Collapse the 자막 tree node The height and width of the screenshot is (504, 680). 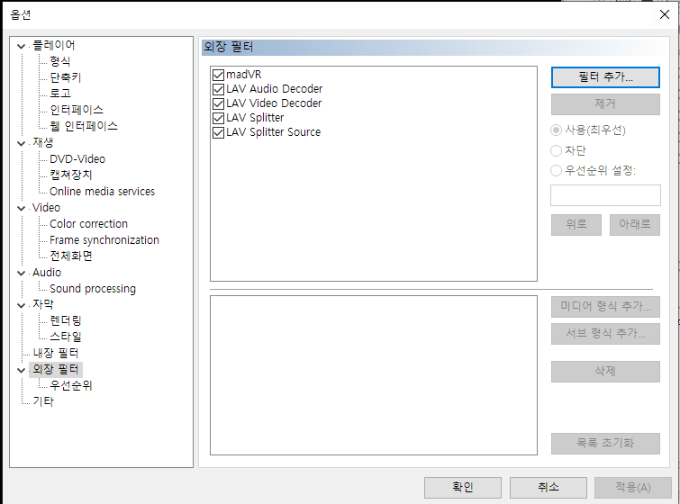(x=22, y=305)
